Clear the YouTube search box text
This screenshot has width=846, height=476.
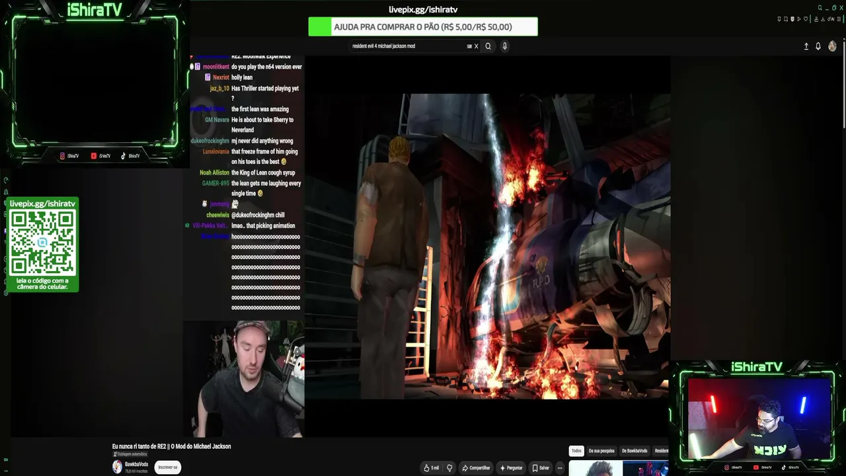[476, 46]
